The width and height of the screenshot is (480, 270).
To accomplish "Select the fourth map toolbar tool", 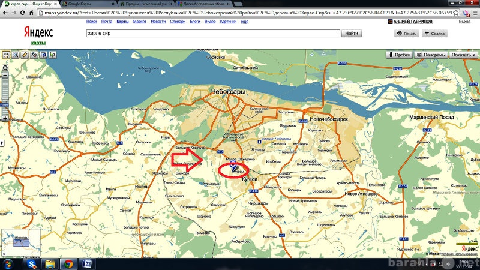I will pyautogui.click(x=34, y=55).
